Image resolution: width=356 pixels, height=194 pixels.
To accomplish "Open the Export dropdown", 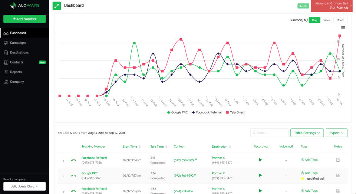I will (336, 133).
